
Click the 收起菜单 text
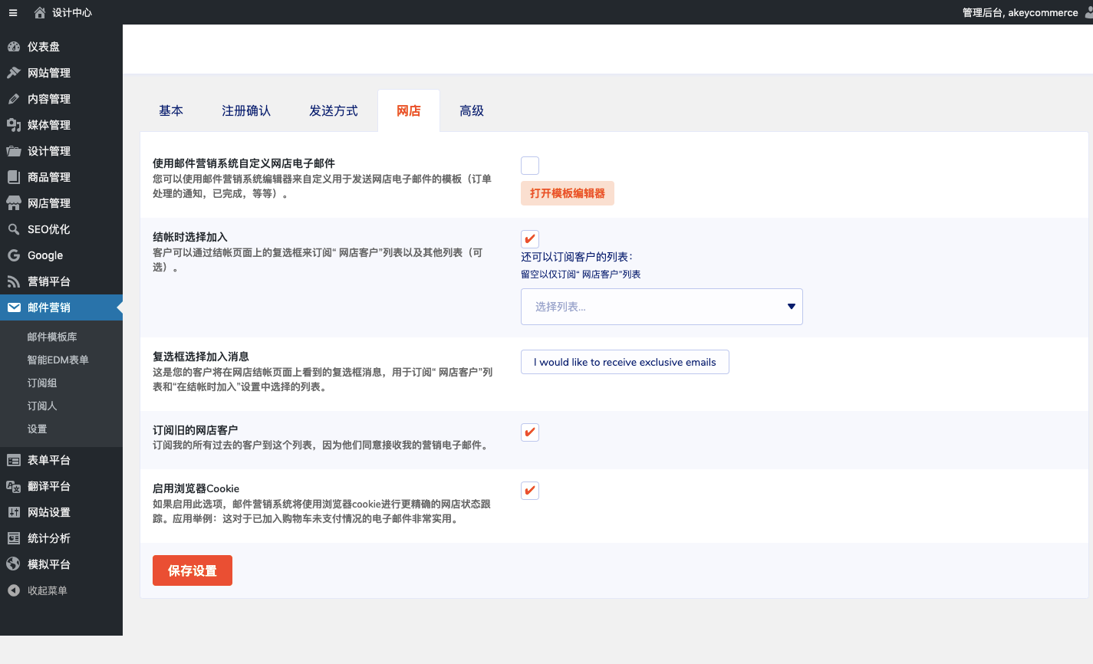click(48, 590)
